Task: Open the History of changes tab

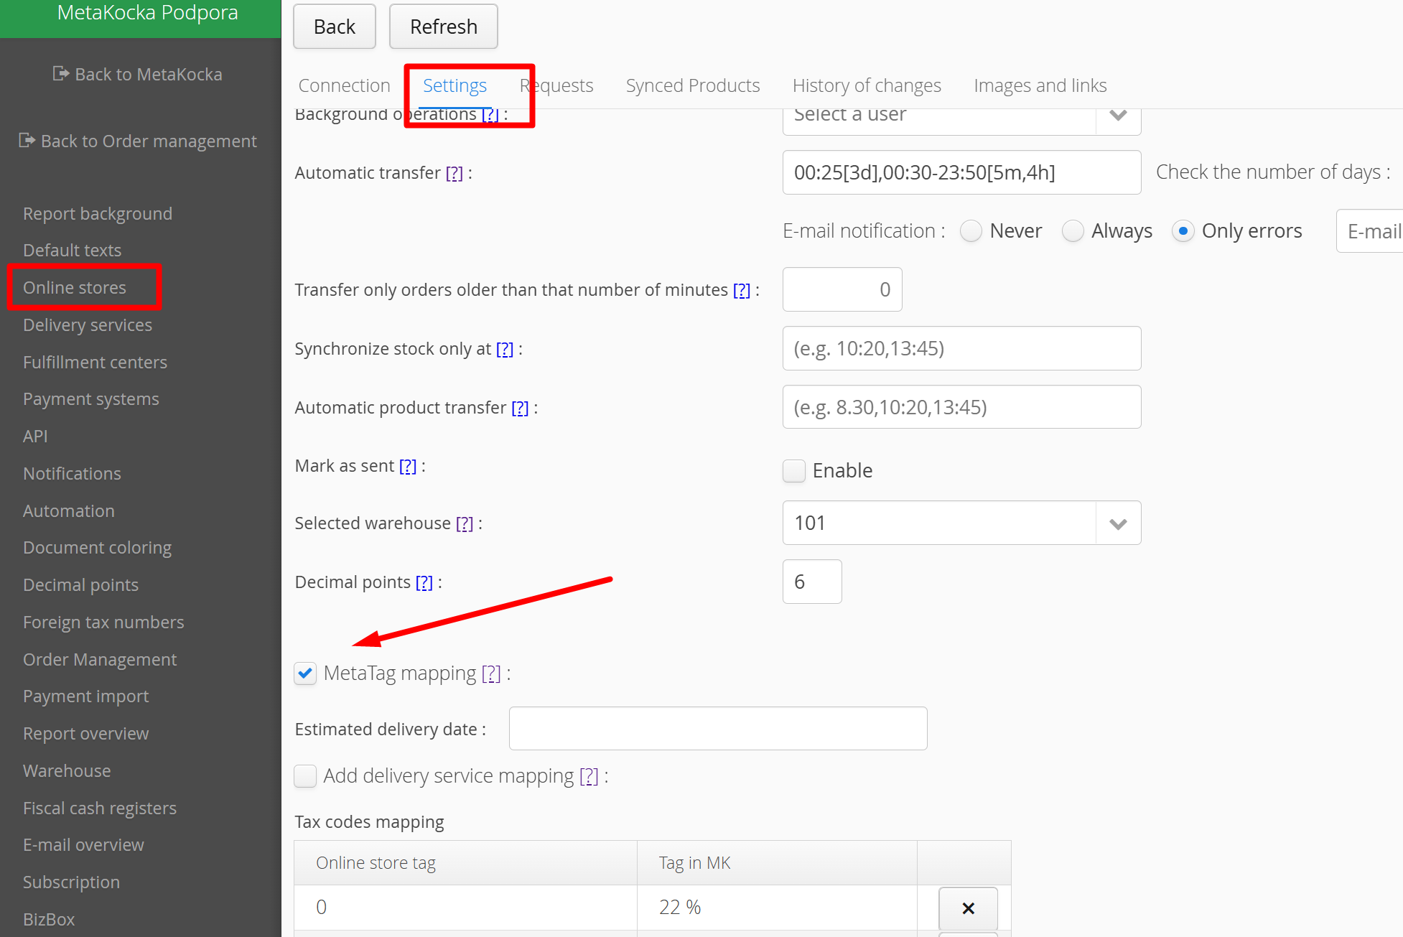Action: click(866, 85)
